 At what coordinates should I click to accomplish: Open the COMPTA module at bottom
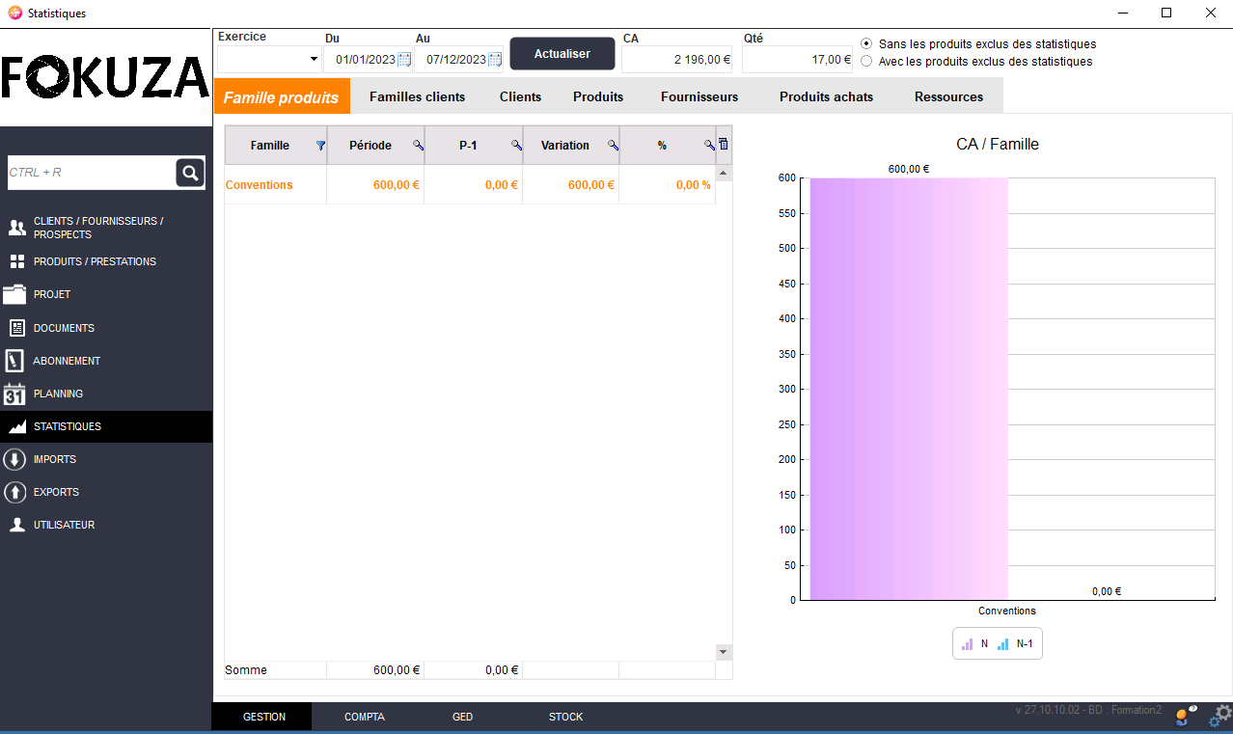point(364,717)
